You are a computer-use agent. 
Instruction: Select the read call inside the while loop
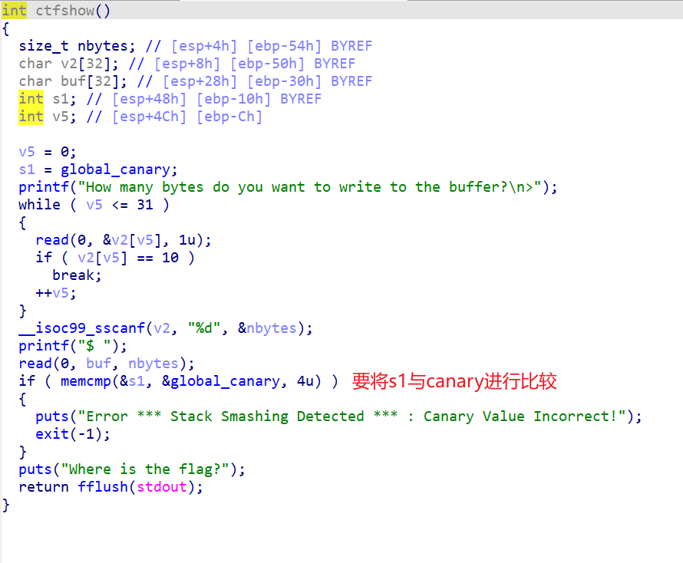(52, 240)
